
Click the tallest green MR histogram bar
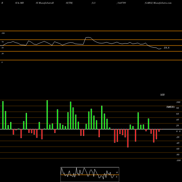(x=47, y=115)
